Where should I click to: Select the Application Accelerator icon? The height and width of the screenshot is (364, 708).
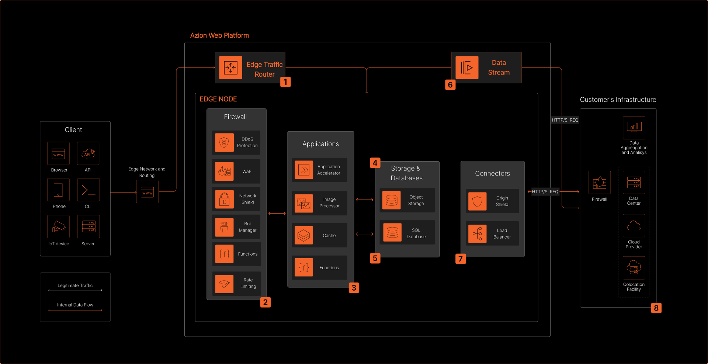coord(304,170)
